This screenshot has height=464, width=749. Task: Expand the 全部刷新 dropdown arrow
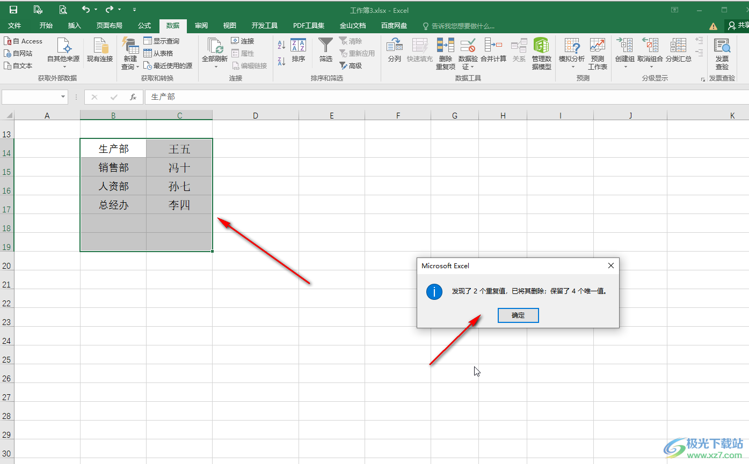(215, 67)
